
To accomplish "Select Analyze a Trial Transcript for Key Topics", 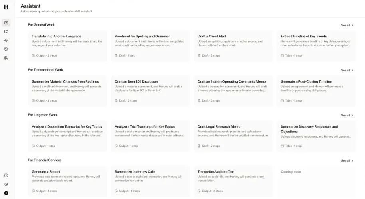I will coord(151,136).
